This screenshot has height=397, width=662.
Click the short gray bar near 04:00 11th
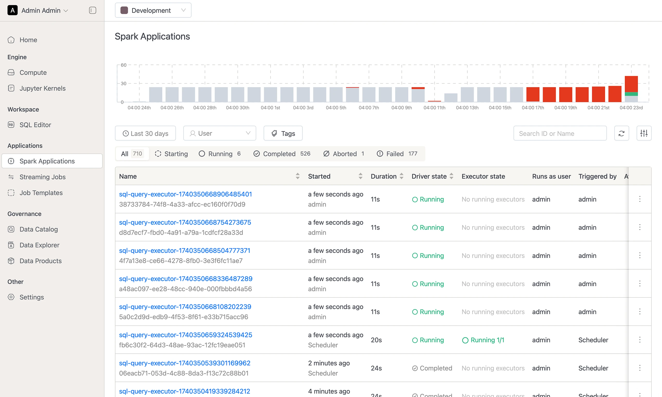pos(451,98)
